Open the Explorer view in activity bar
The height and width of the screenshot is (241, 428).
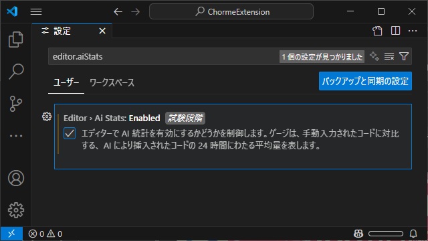(16, 39)
